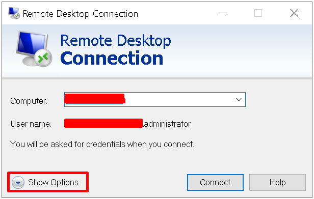The height and width of the screenshot is (199, 314).
Task: Close the Remote Desktop Connection window
Action: point(294,13)
